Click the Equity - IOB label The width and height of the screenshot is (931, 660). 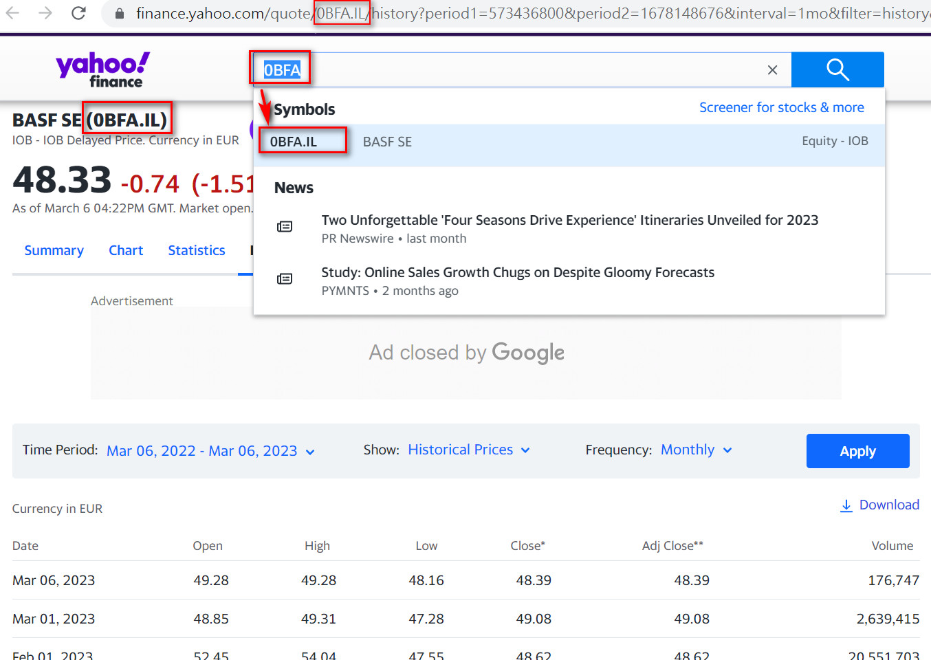pyautogui.click(x=835, y=141)
